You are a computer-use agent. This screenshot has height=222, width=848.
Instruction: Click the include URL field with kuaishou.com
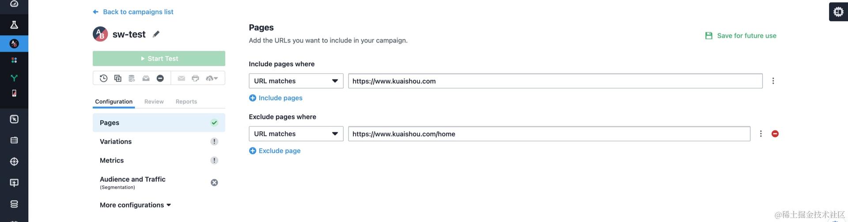(555, 81)
